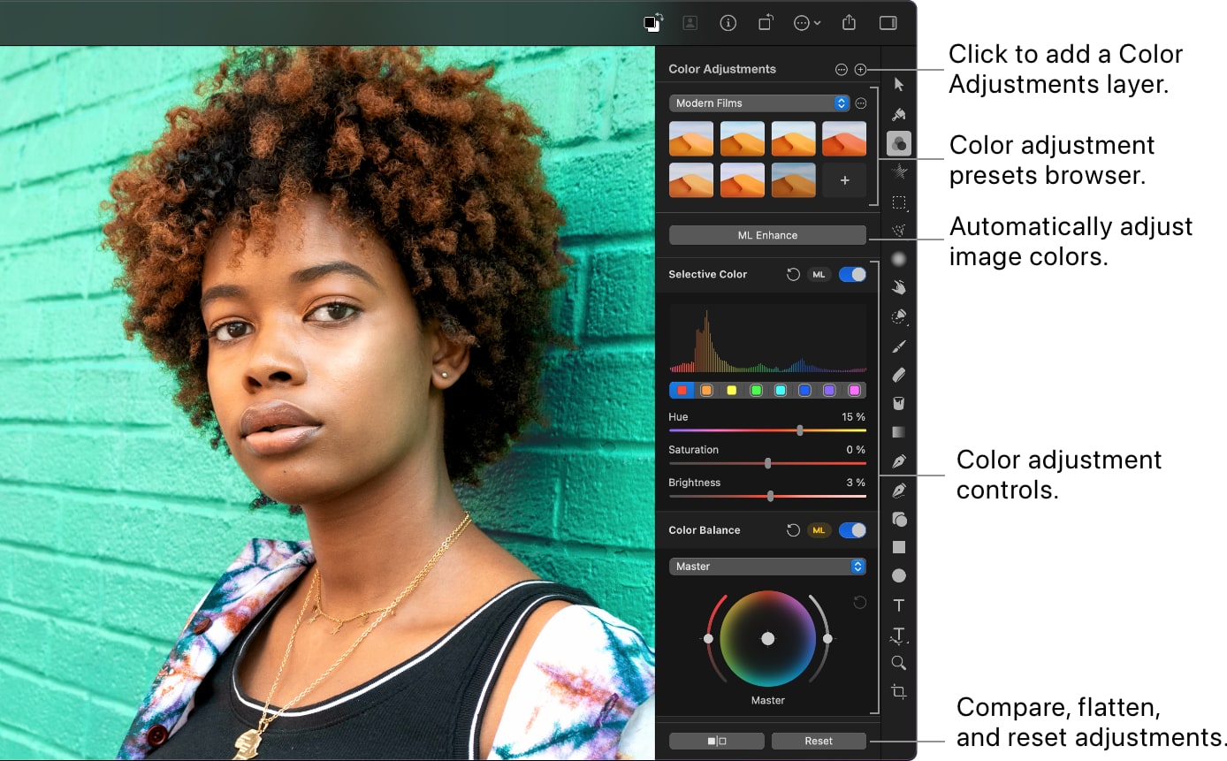Click the Reset button
The height and width of the screenshot is (761, 1227).
coord(819,741)
